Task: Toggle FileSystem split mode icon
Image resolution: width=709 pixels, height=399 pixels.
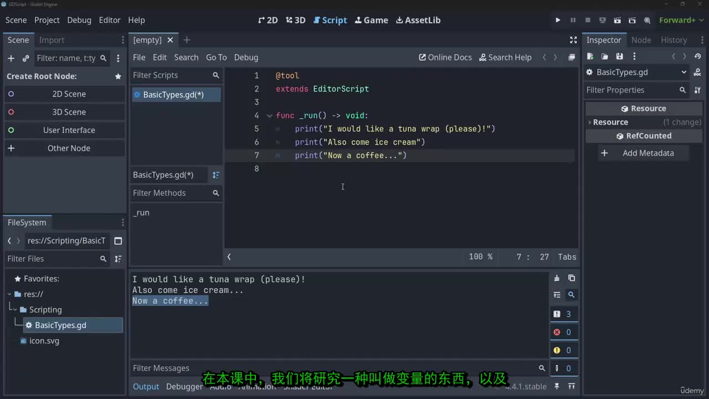Action: [x=118, y=241]
